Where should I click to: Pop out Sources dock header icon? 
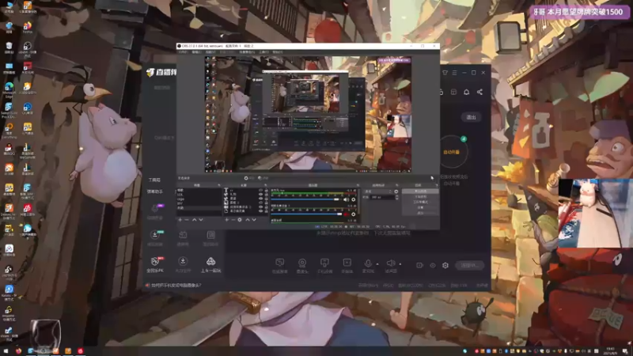tap(265, 185)
